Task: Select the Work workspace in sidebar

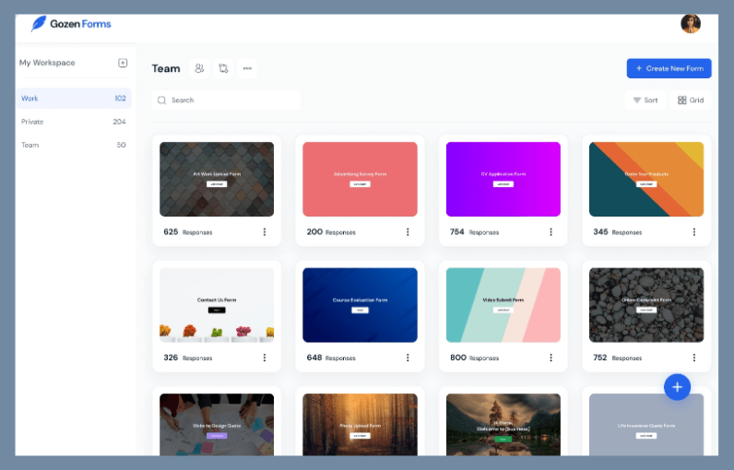Action: [74, 98]
